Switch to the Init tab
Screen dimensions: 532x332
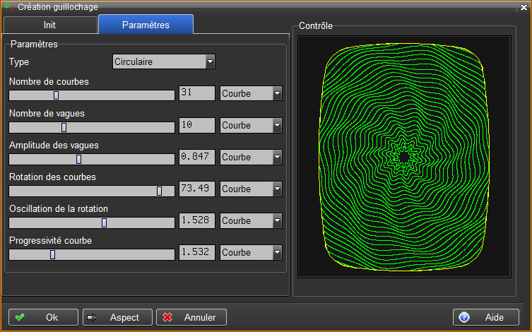click(50, 25)
